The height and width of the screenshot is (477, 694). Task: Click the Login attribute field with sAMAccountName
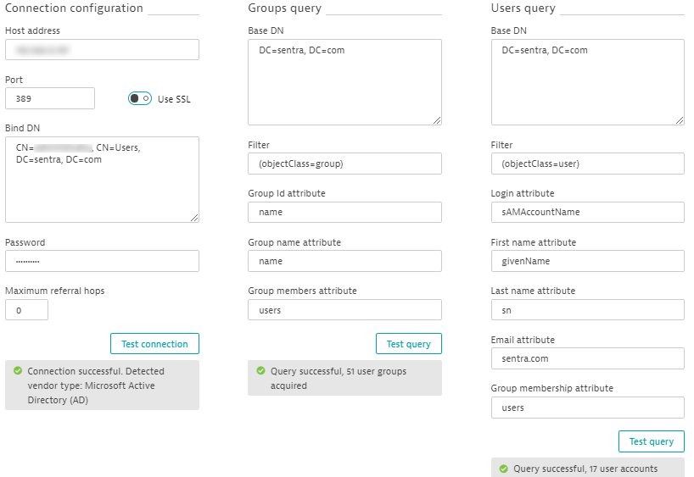(587, 213)
